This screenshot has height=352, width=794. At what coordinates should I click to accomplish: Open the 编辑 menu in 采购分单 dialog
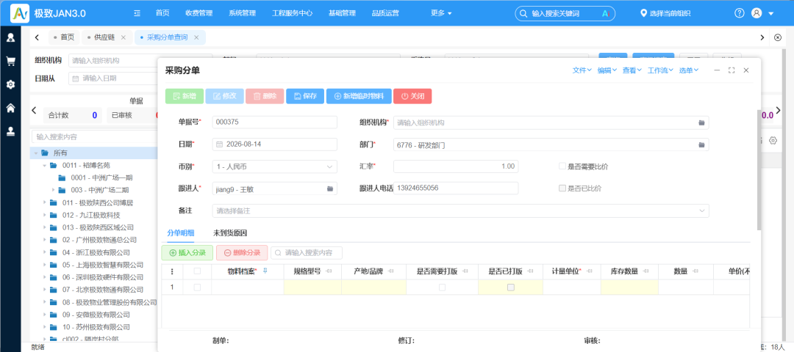coord(607,70)
